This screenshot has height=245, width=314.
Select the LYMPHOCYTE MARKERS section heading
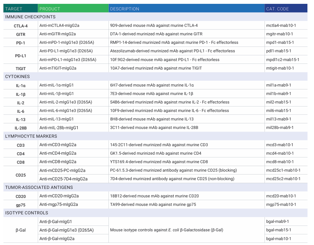point(31,136)
